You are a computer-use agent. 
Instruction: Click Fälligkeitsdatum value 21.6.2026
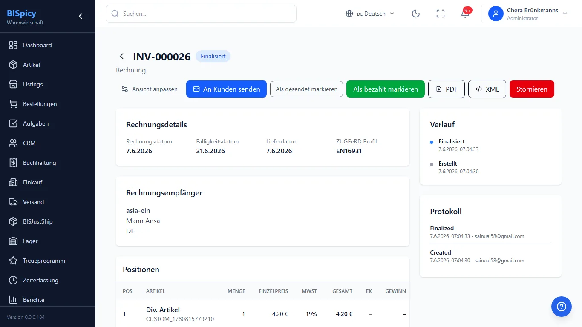click(210, 151)
